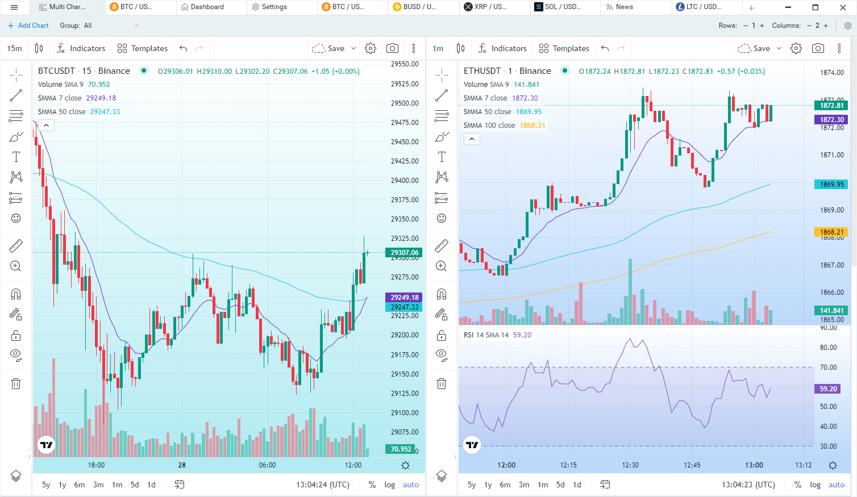The width and height of the screenshot is (857, 497).
Task: Select the zoom-in tool
Action: [x=15, y=266]
